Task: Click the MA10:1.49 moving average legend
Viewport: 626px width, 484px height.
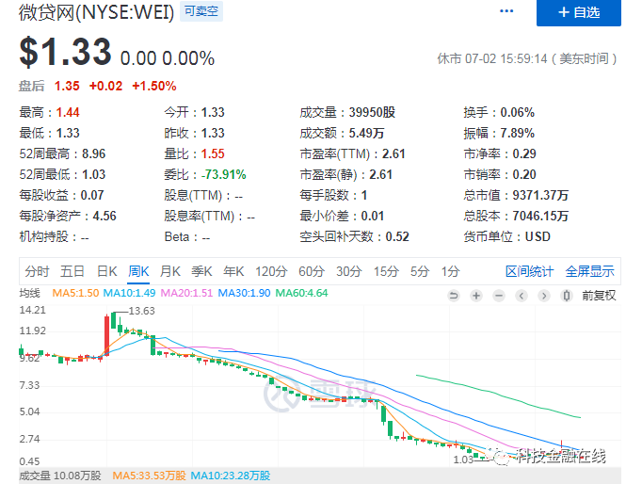Action: (x=129, y=293)
